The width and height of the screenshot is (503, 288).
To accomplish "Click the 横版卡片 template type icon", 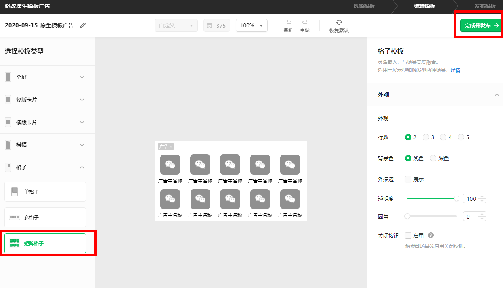I will tap(8, 122).
